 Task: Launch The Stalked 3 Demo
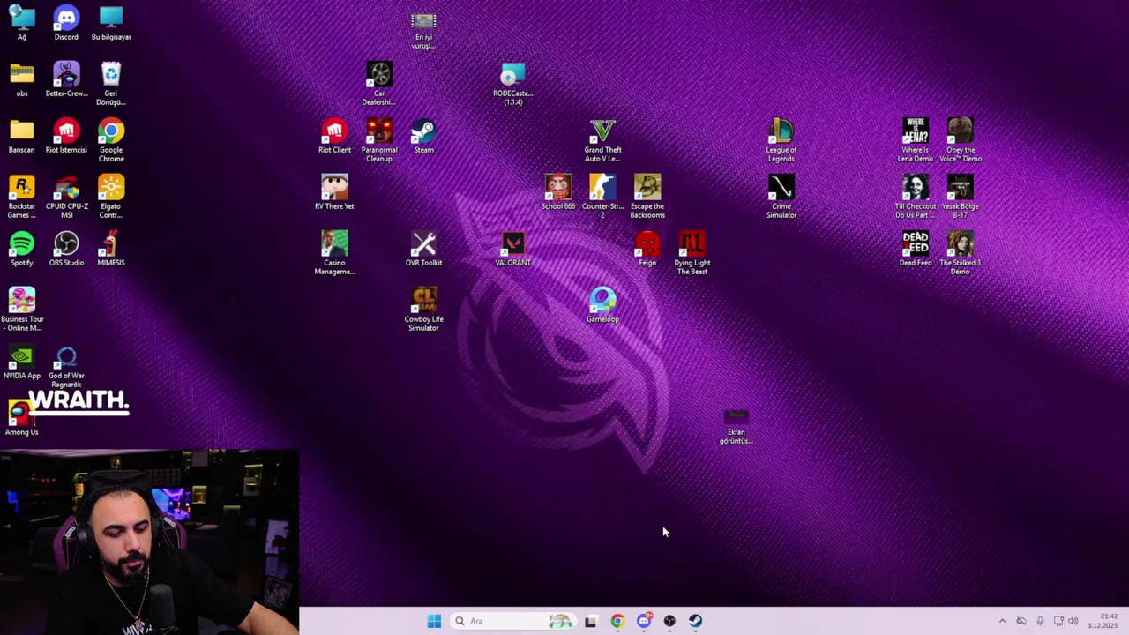[x=961, y=253]
